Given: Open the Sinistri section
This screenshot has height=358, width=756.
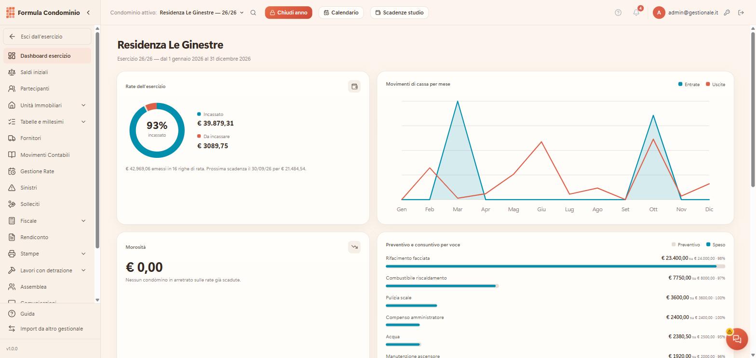Looking at the screenshot, I should tap(47, 188).
